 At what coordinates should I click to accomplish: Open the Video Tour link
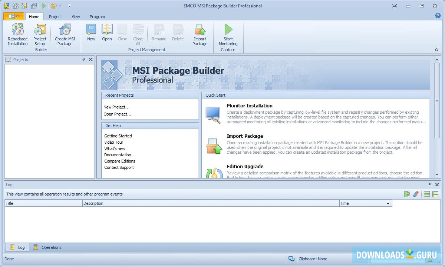click(113, 142)
